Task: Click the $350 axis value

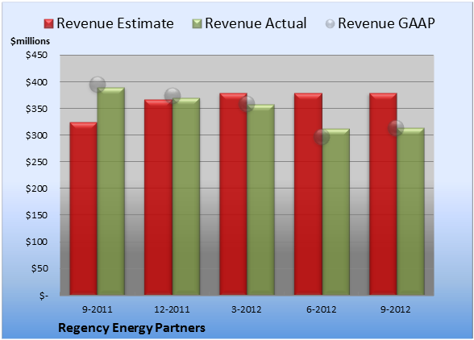Action: tap(36, 109)
